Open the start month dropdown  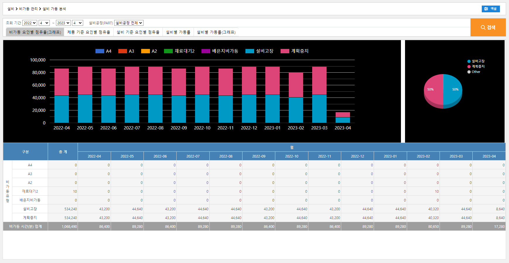tap(44, 23)
